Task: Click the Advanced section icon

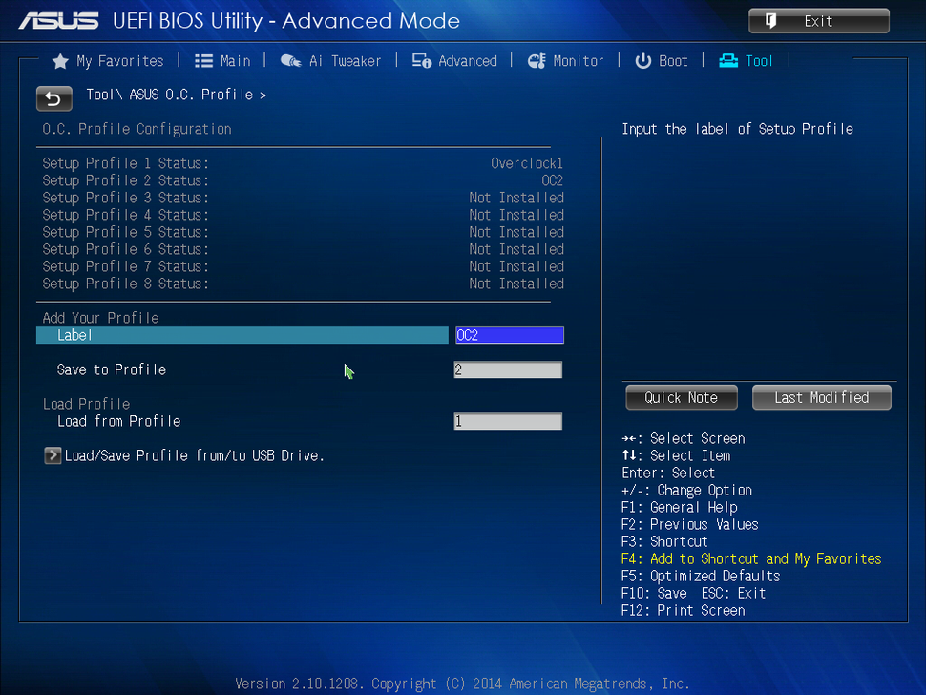Action: click(421, 60)
